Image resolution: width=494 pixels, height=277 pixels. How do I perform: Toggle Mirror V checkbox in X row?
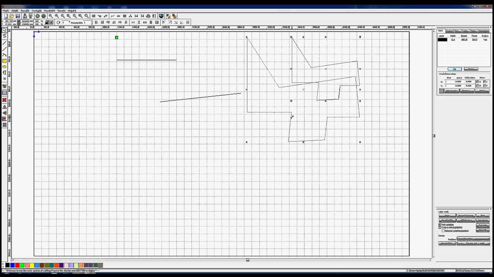484,82
